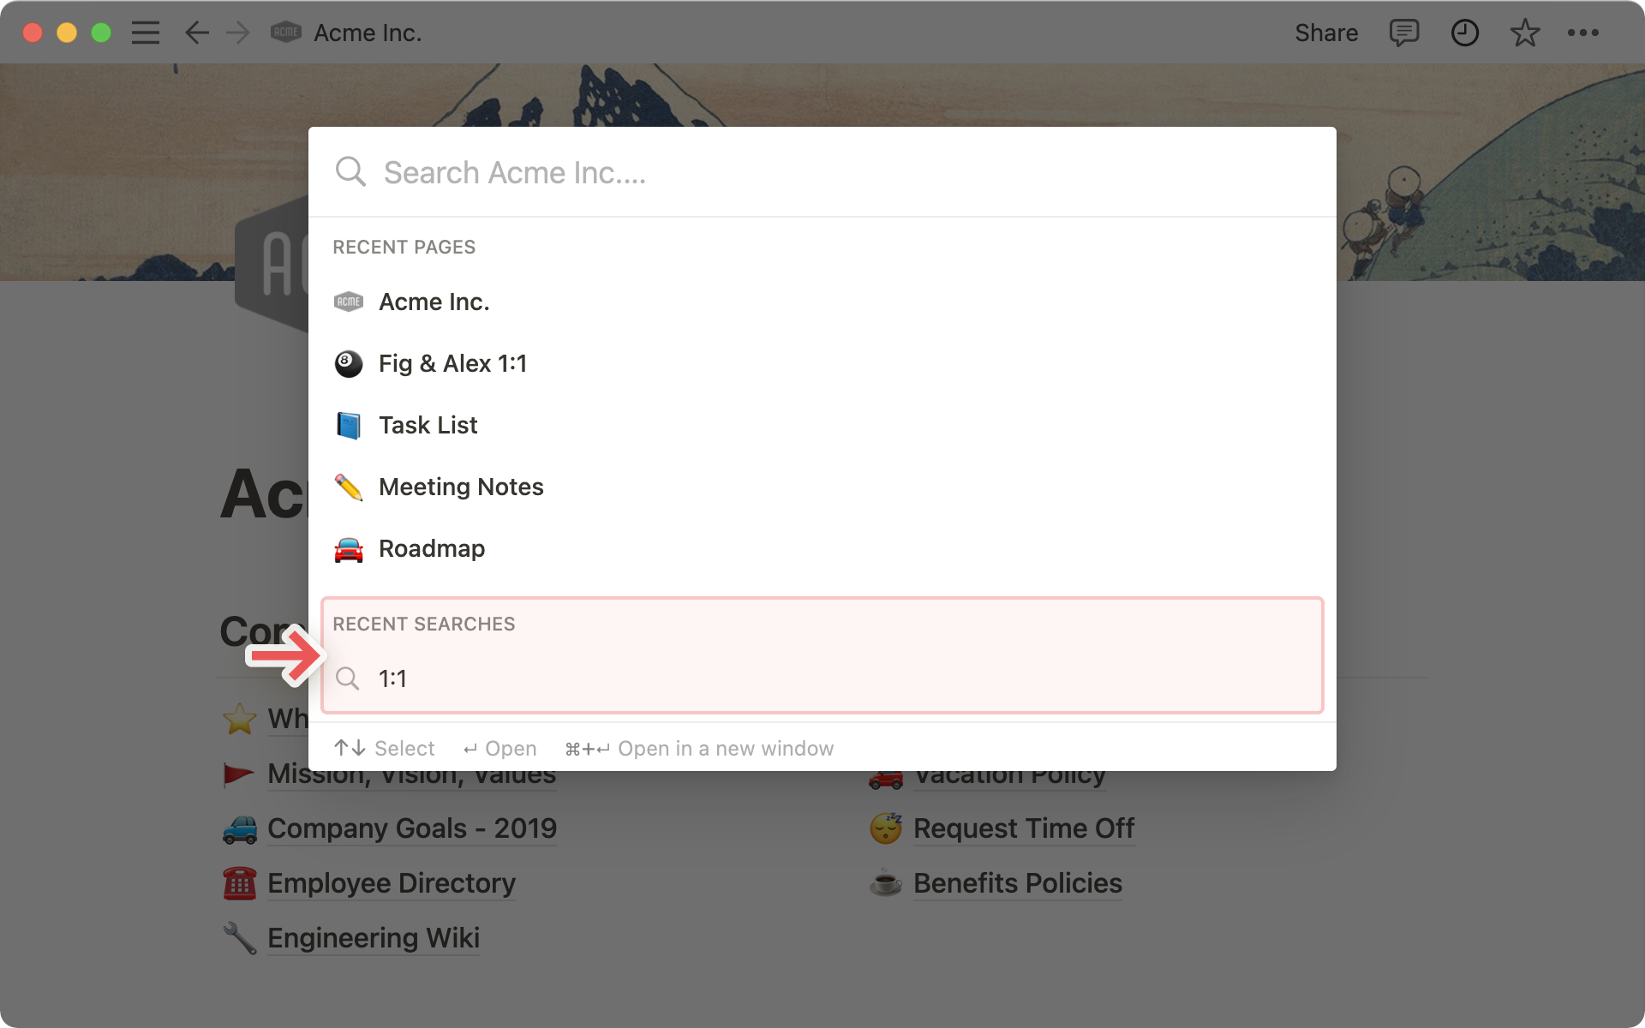Open the Request Time Off link
This screenshot has height=1028, width=1645.
1023,828
